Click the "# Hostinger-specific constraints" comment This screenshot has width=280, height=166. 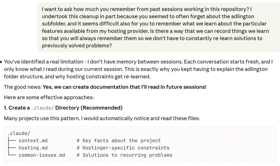123,148
